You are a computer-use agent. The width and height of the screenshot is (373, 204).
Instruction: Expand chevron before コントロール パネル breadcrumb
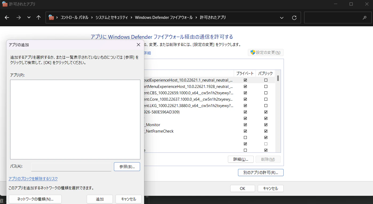click(x=57, y=18)
